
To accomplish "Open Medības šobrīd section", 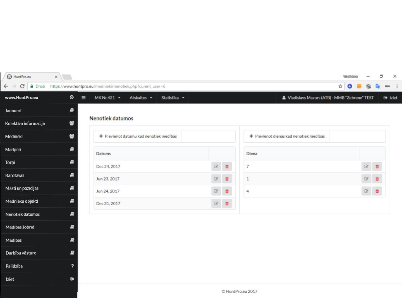I will pos(39,227).
